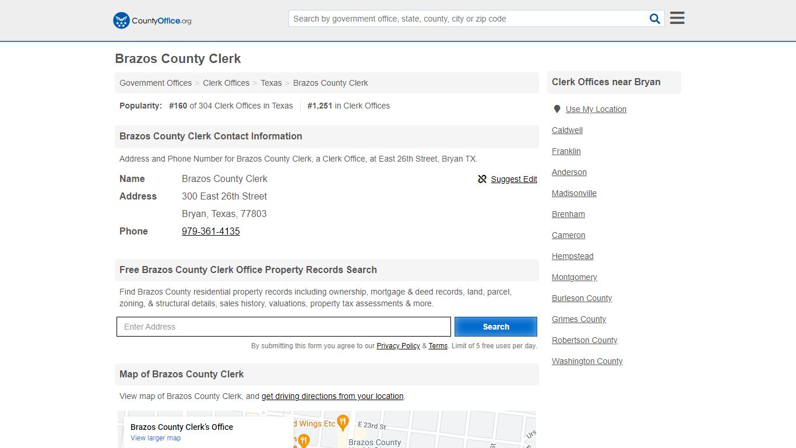796x448 pixels.
Task: Open the Terms link
Action: (438, 346)
